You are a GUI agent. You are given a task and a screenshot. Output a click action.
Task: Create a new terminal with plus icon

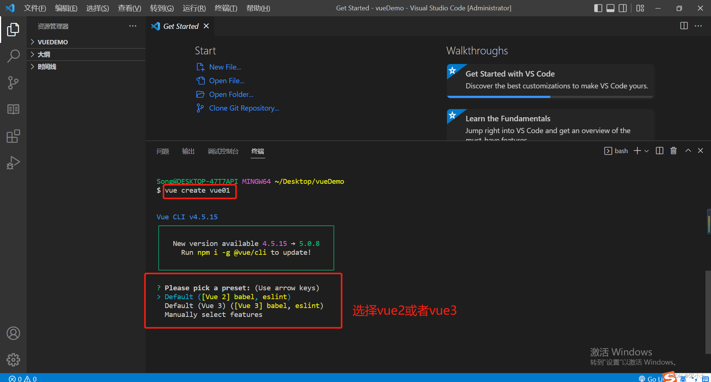point(637,151)
